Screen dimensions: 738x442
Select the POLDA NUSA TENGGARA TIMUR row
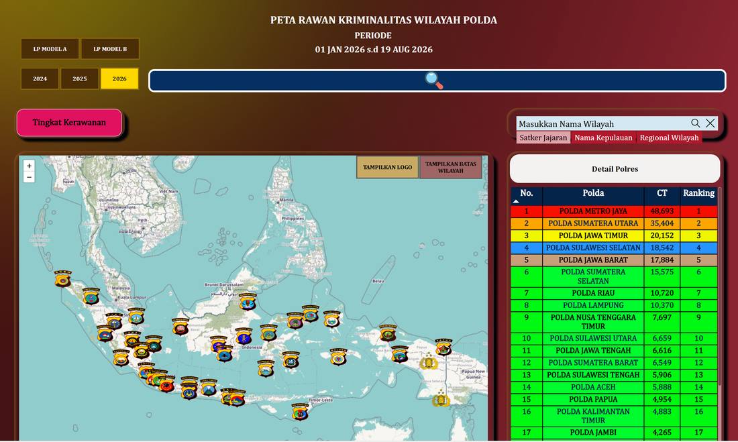coord(614,322)
